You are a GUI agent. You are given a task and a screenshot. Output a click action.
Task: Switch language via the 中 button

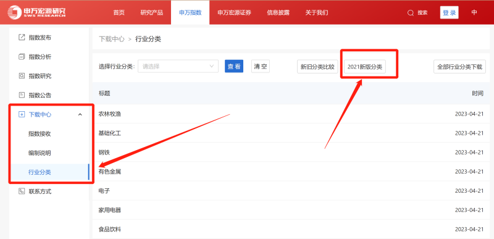point(474,12)
